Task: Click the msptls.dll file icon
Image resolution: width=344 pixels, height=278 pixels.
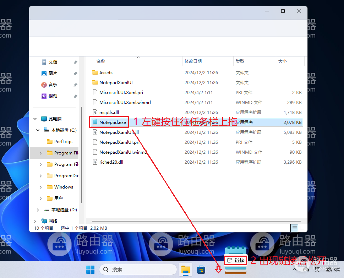Action: [x=95, y=112]
